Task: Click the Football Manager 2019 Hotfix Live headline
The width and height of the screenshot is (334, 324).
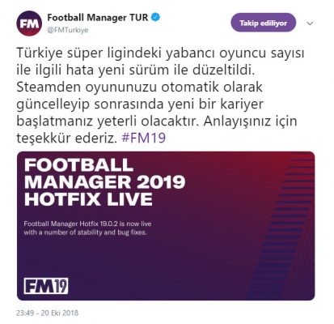Action: pos(105,182)
